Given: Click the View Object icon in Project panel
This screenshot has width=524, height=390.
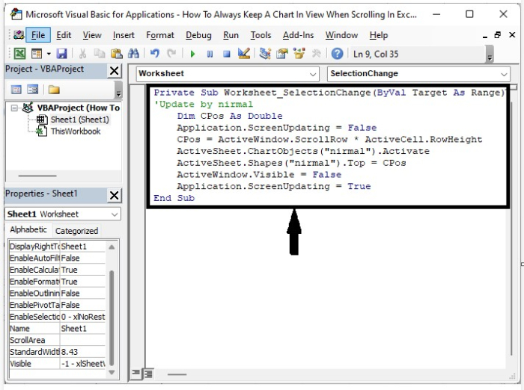Looking at the screenshot, I should (33, 90).
